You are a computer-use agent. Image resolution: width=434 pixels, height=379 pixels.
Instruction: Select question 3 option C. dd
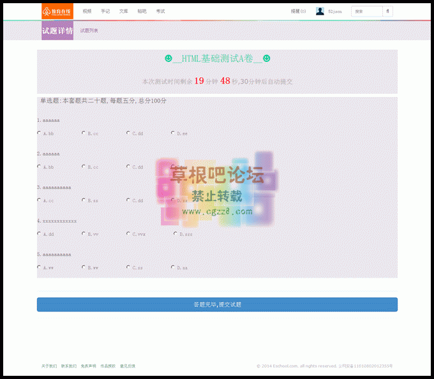[128, 200]
